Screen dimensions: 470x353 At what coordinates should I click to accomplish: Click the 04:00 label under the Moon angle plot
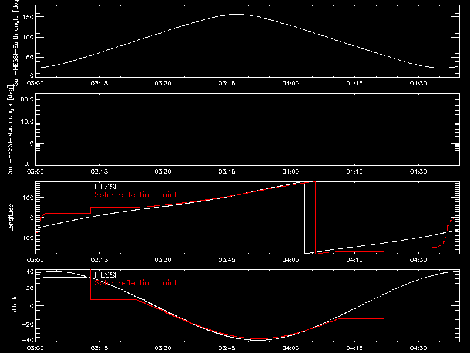[x=291, y=172]
